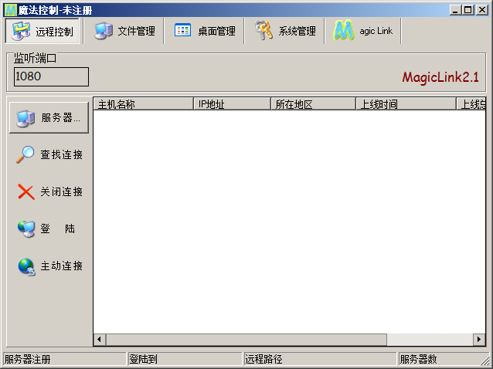The width and height of the screenshot is (493, 369).
Task: Click the 登陆 login icon
Action: 26,229
